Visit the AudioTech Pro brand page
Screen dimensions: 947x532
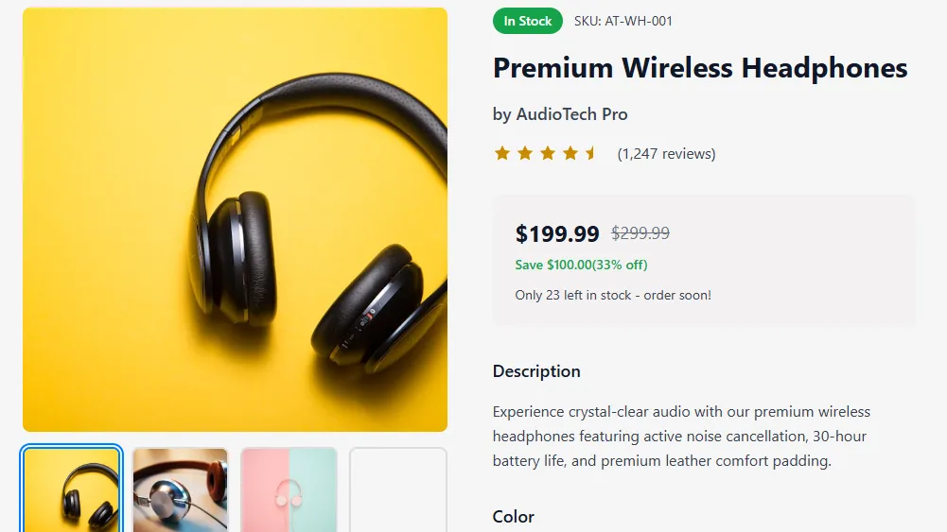point(571,114)
